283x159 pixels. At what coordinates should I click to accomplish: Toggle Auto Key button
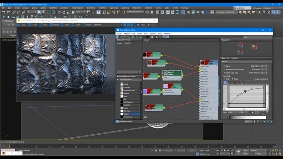245,150
